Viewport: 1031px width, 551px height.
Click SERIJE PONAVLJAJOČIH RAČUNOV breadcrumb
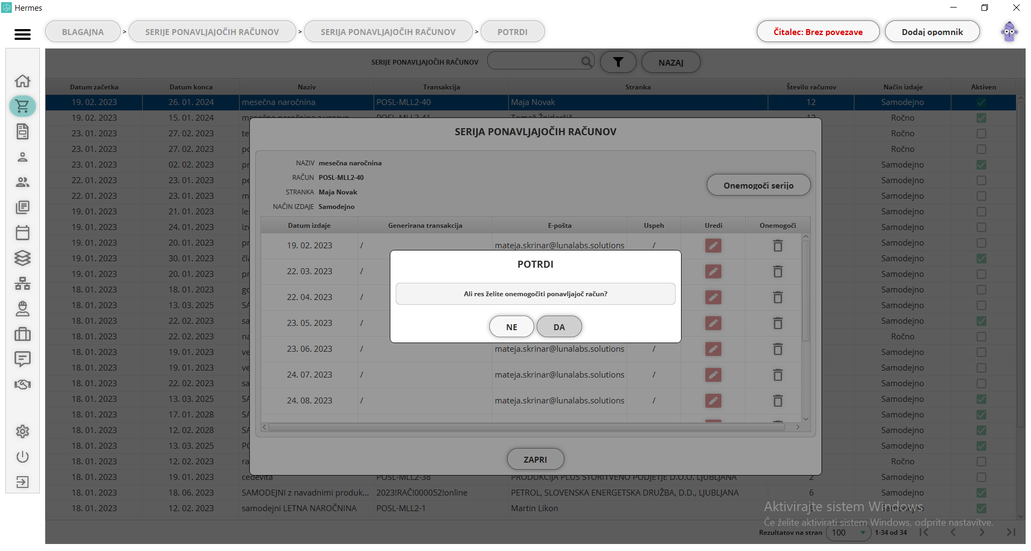(212, 32)
